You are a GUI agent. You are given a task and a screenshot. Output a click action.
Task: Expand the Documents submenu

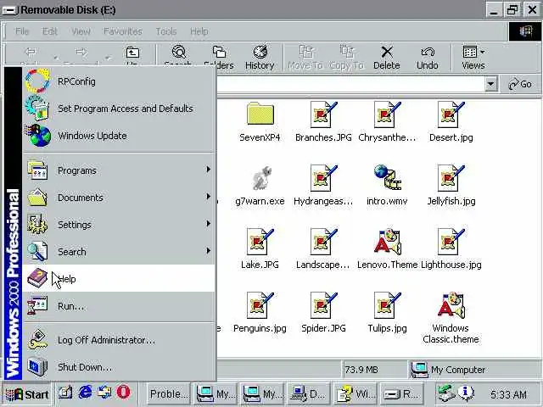119,198
